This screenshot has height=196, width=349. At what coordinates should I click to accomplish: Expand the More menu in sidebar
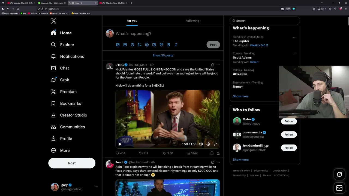60,150
